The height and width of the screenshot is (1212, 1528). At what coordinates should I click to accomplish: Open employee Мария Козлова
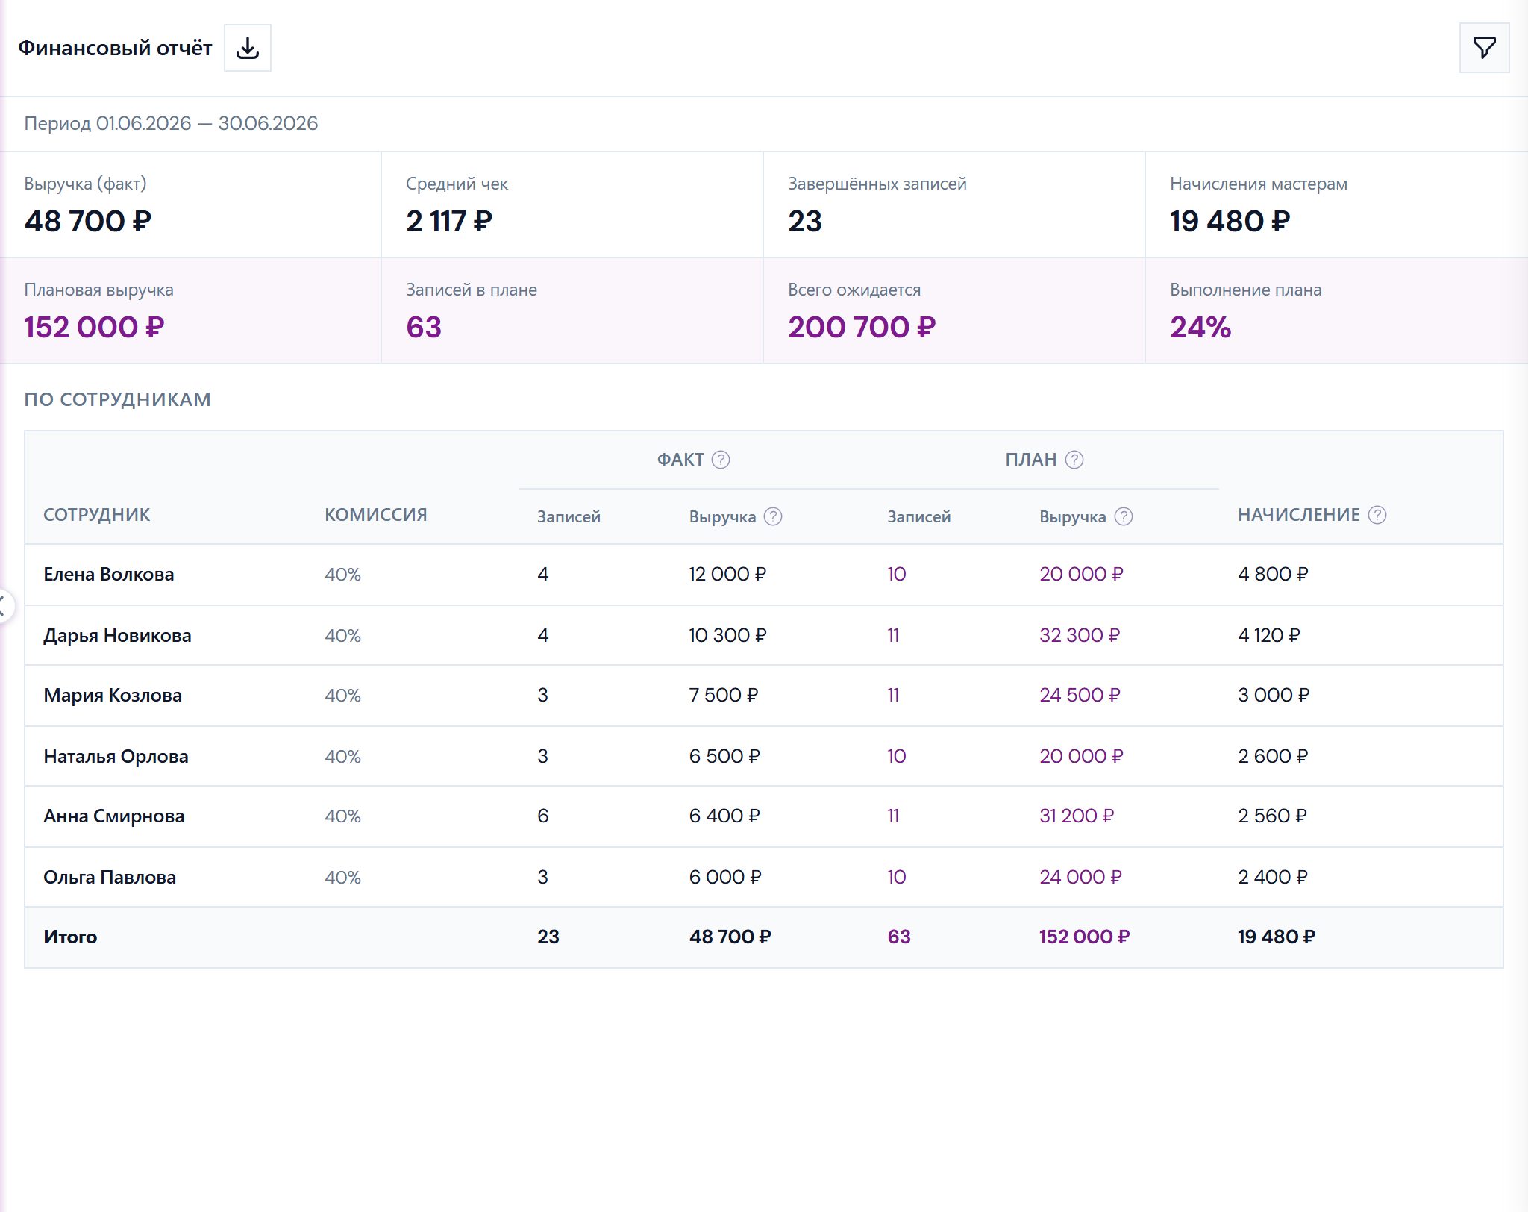tap(113, 695)
